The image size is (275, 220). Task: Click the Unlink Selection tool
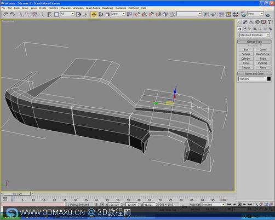pyautogui.click(x=28, y=14)
